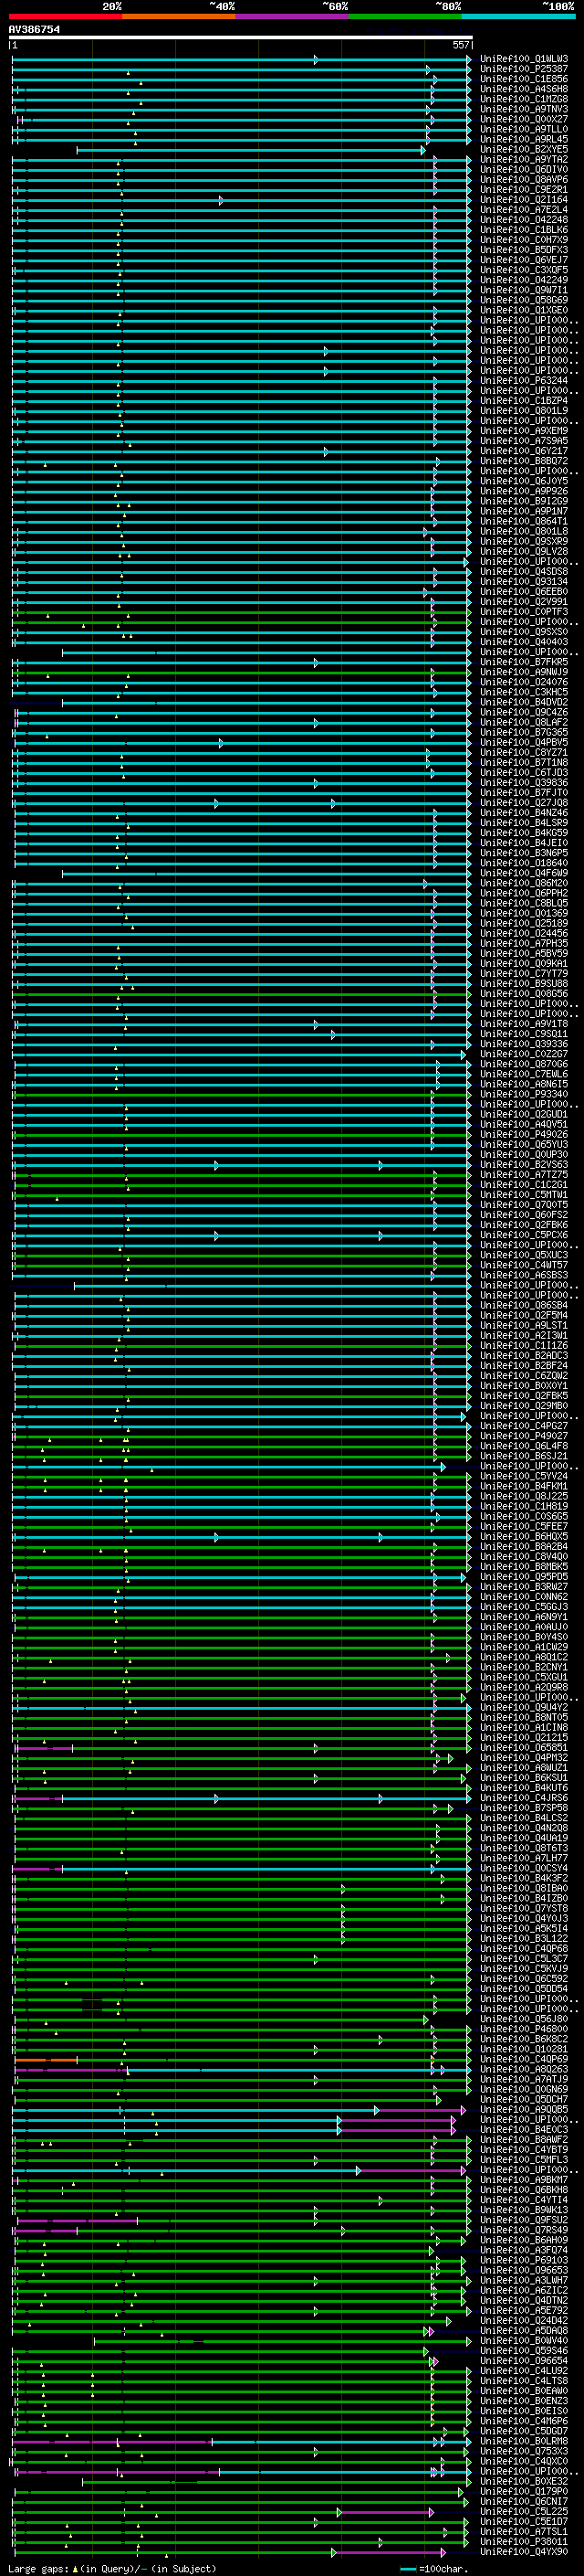
Task: Click the red 20% identity legend bar
Action: click(x=65, y=17)
